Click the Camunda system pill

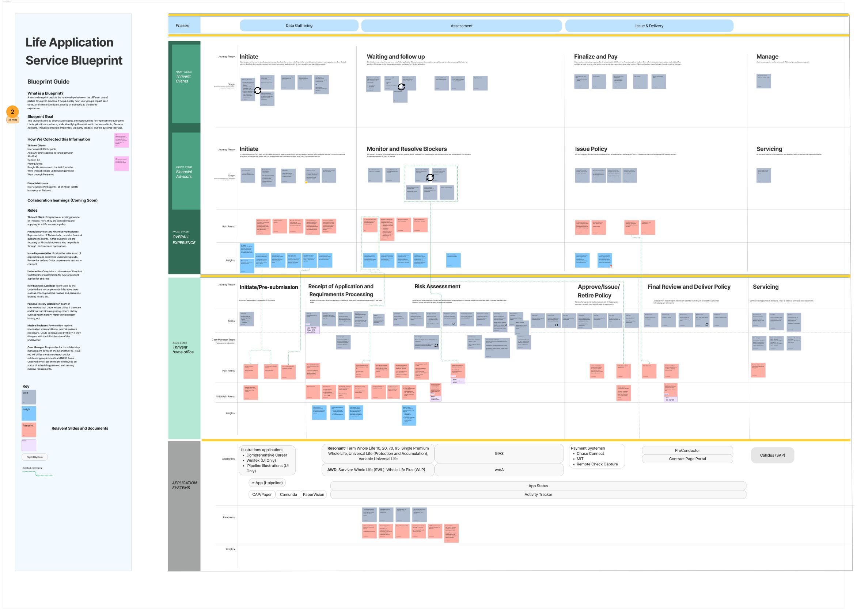click(x=288, y=494)
